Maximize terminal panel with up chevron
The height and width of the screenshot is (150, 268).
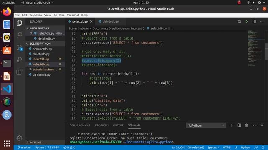pyautogui.click(x=254, y=125)
